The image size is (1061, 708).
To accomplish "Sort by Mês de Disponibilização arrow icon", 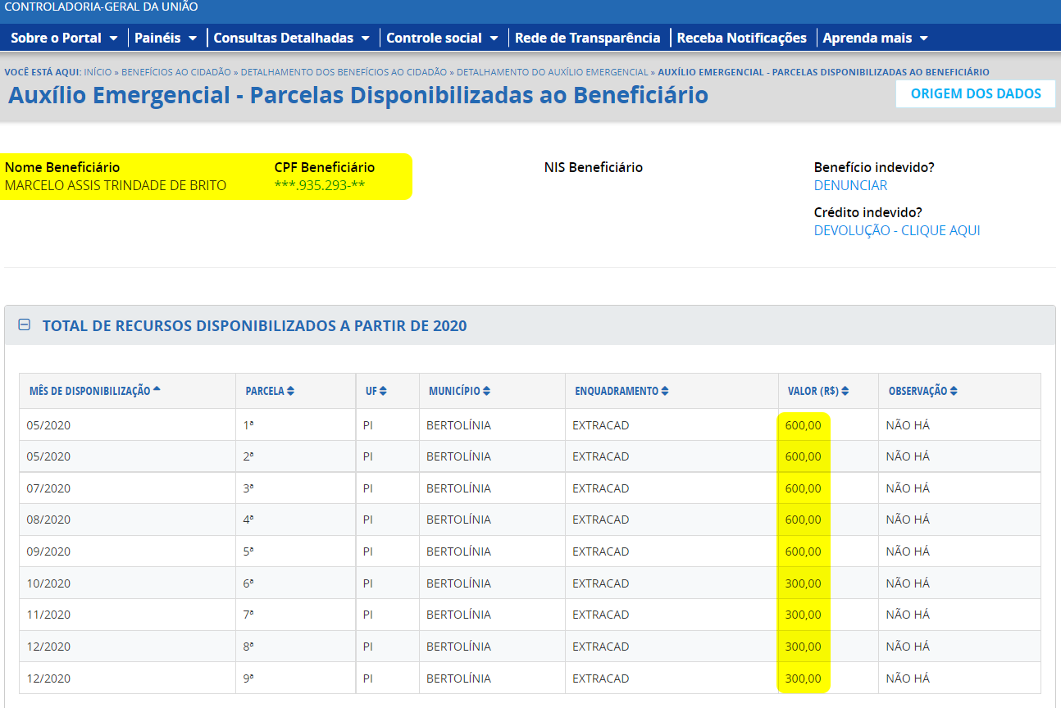I will point(157,390).
